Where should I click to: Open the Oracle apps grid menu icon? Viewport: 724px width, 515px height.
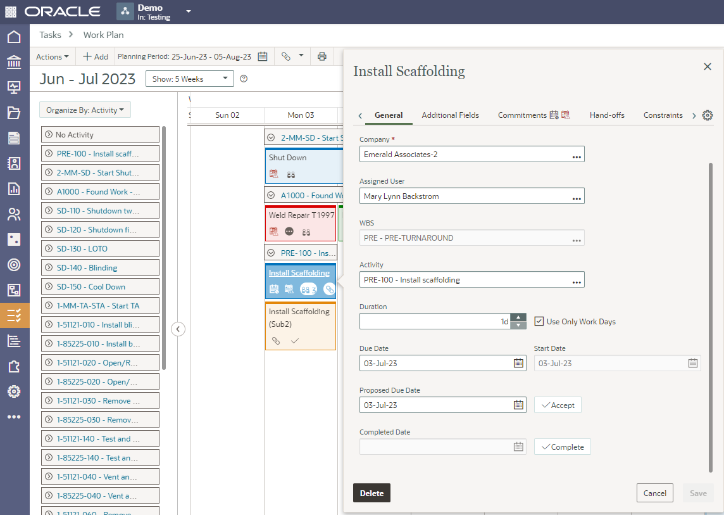(11, 12)
